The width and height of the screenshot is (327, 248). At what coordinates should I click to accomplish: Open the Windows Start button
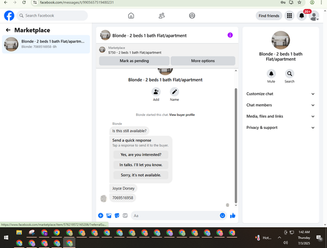[6, 238]
